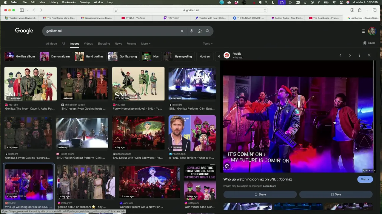Clear the search box with the X icon

[182, 31]
